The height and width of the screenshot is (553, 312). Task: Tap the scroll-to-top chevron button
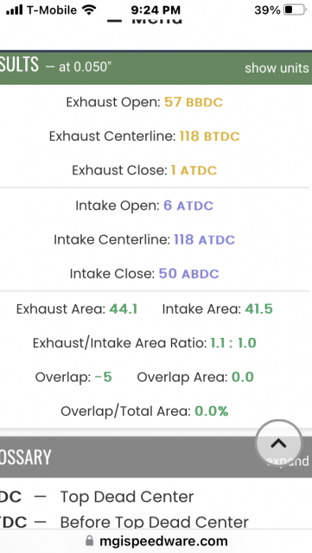click(278, 443)
